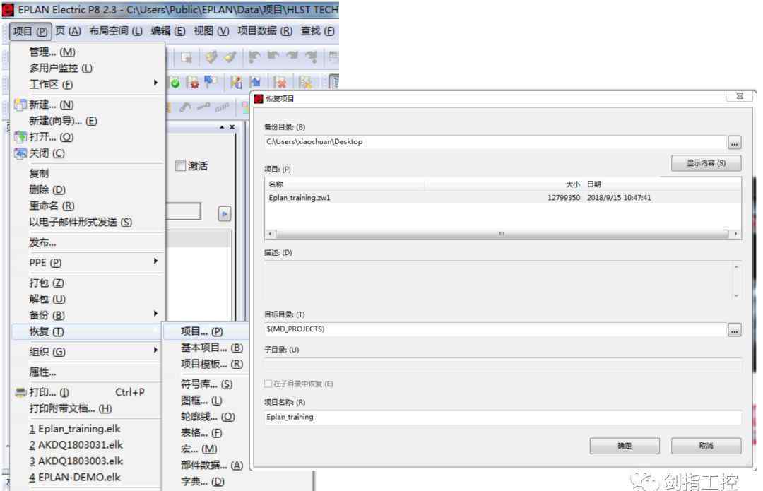Expand the 备份 submenu arrow

[155, 314]
